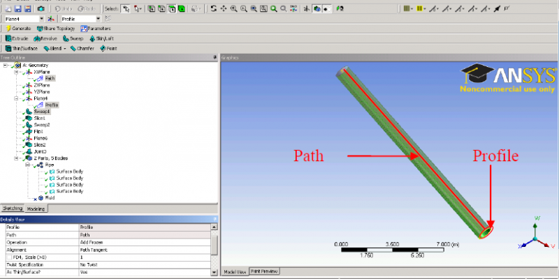
Task: Switch to the Model View tab
Action: click(235, 271)
